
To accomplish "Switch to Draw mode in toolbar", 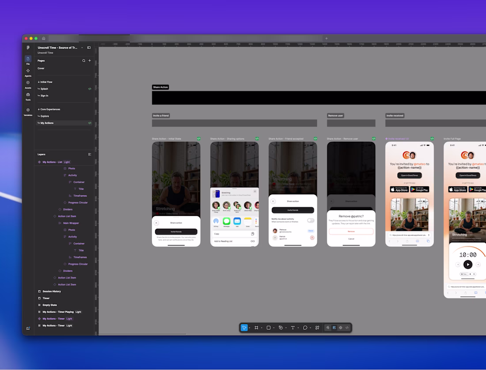I will pyautogui.click(x=328, y=328).
